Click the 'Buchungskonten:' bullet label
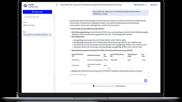182x102 pixels. point(78,37)
